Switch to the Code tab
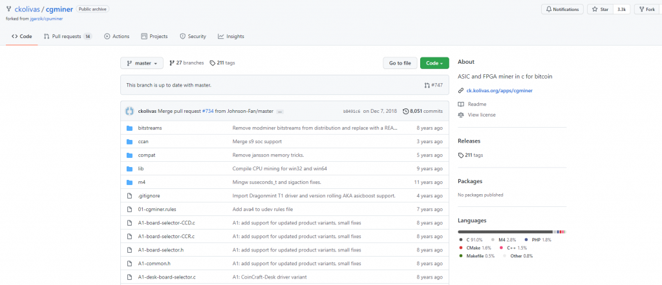Screen dimensions: 662x285 click(x=22, y=37)
